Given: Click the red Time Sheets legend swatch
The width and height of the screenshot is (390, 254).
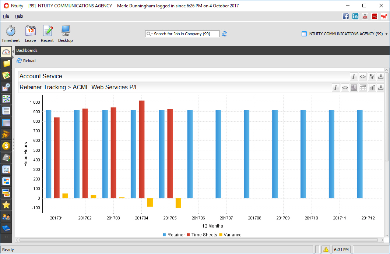Looking at the screenshot, I should (x=188, y=235).
